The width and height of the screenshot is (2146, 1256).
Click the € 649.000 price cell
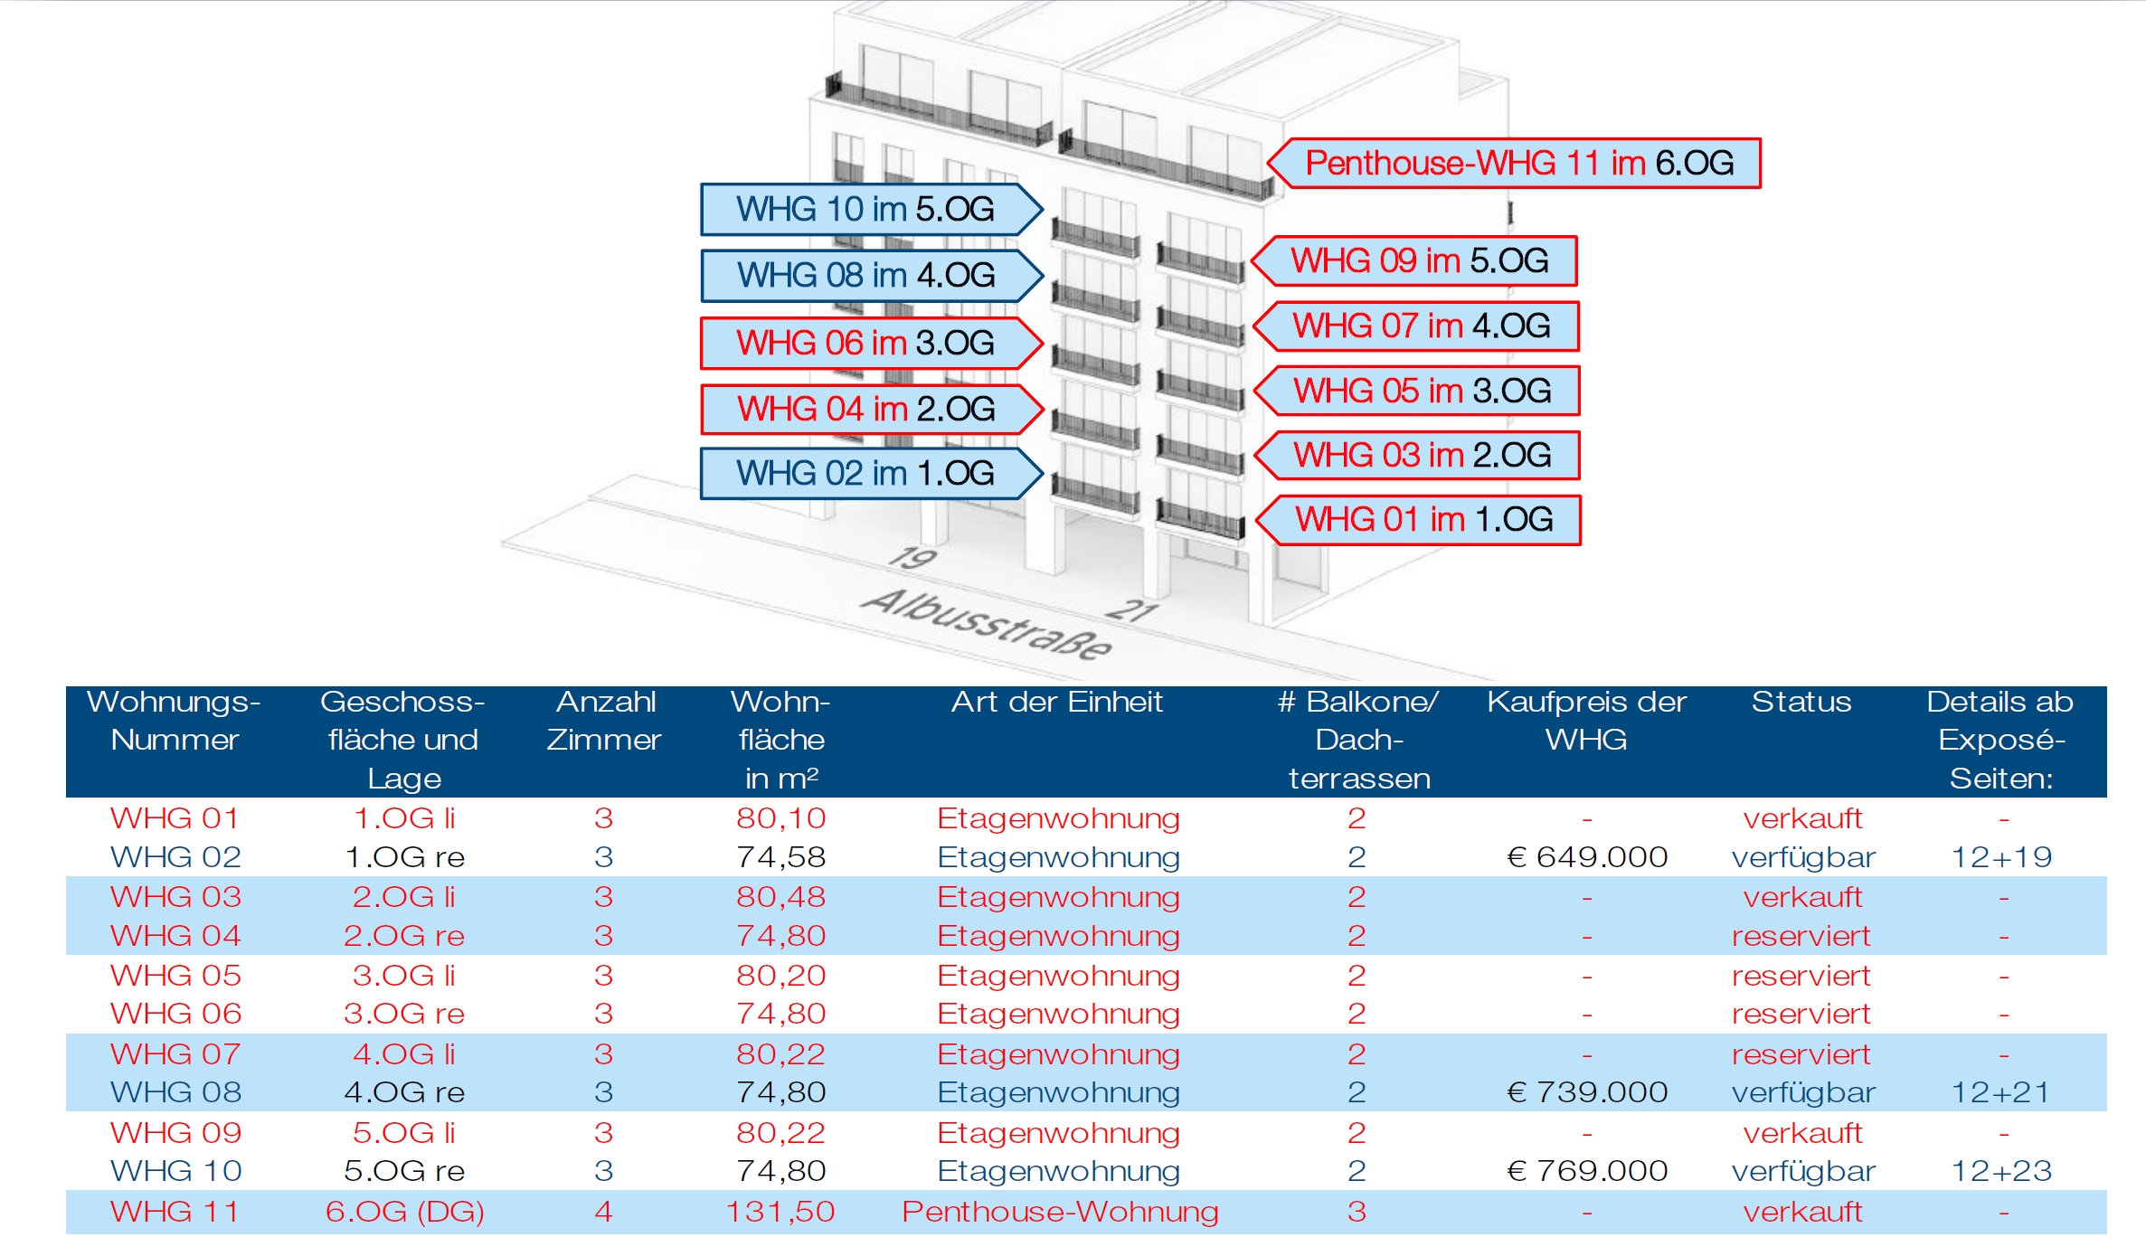pyautogui.click(x=1586, y=857)
